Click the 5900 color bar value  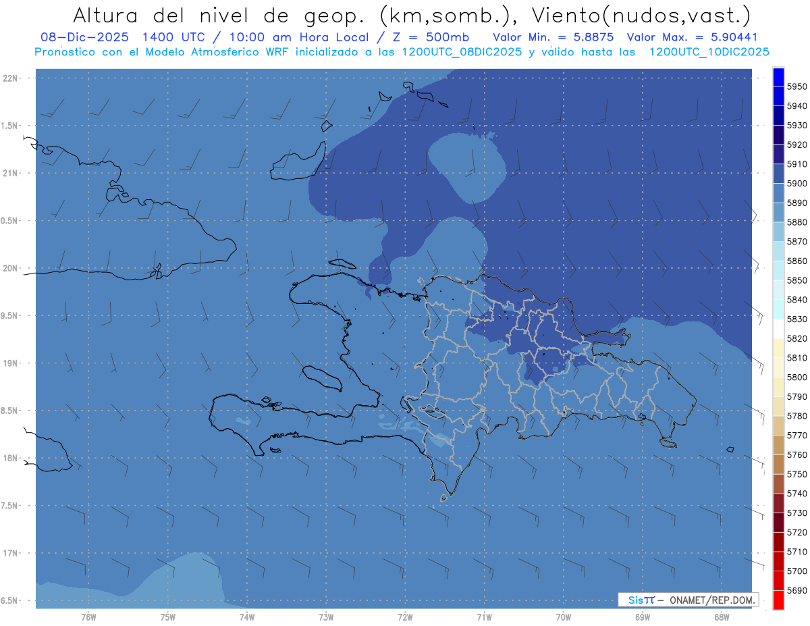pyautogui.click(x=796, y=184)
